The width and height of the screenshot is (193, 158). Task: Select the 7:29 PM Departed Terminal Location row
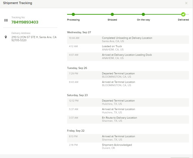[128, 75]
